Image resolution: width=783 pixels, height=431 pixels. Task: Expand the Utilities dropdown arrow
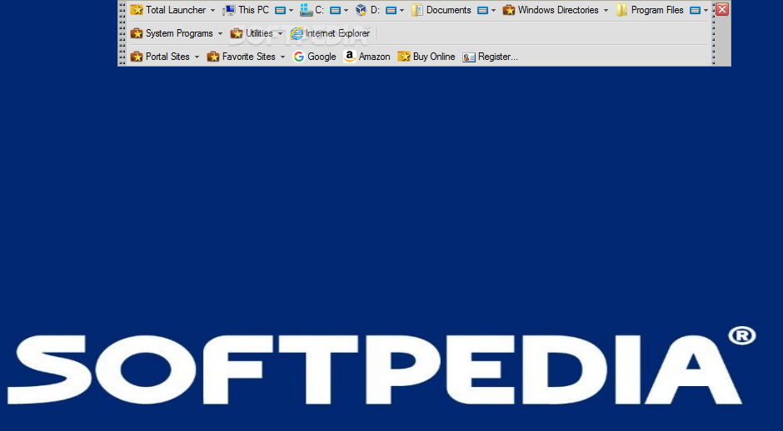pyautogui.click(x=280, y=34)
